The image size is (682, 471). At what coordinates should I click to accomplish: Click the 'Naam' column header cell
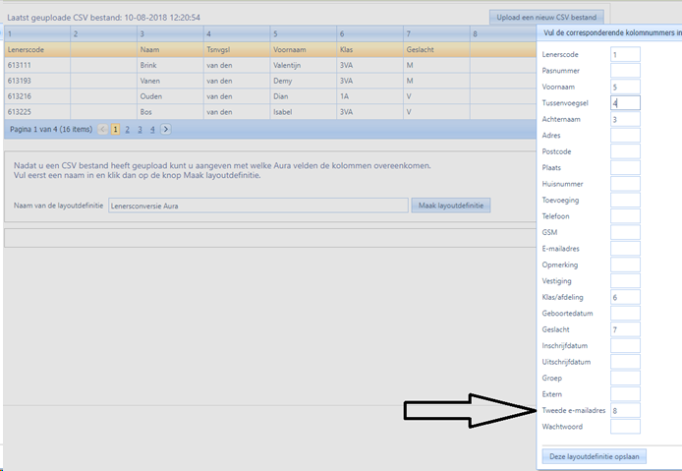[168, 49]
